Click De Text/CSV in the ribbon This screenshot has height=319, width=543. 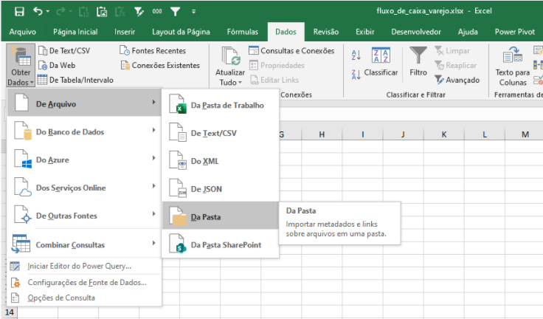(x=64, y=51)
